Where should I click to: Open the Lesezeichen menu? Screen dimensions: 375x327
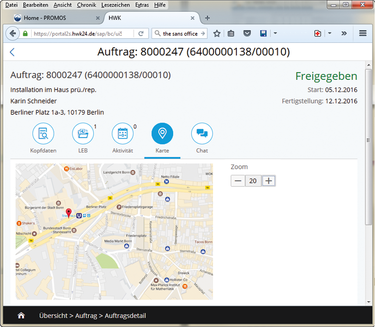click(x=115, y=5)
